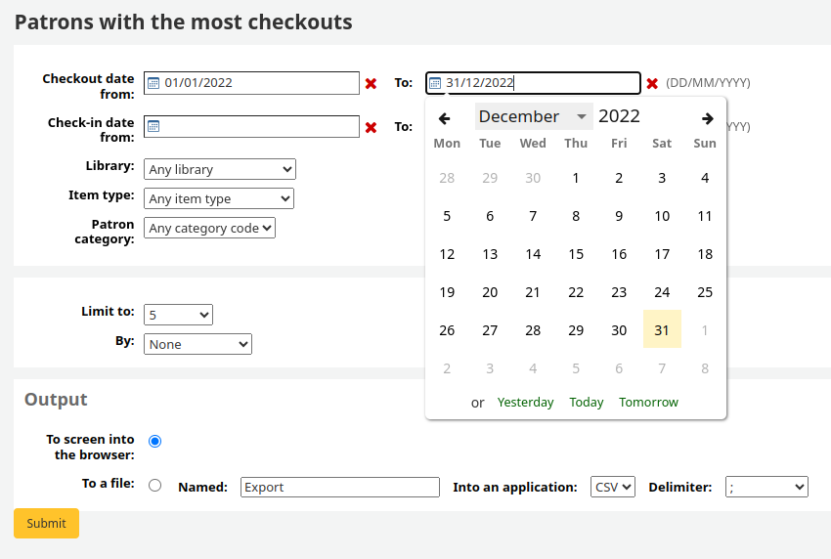Open the month selector showing December
The width and height of the screenshot is (831, 559).
pos(533,116)
